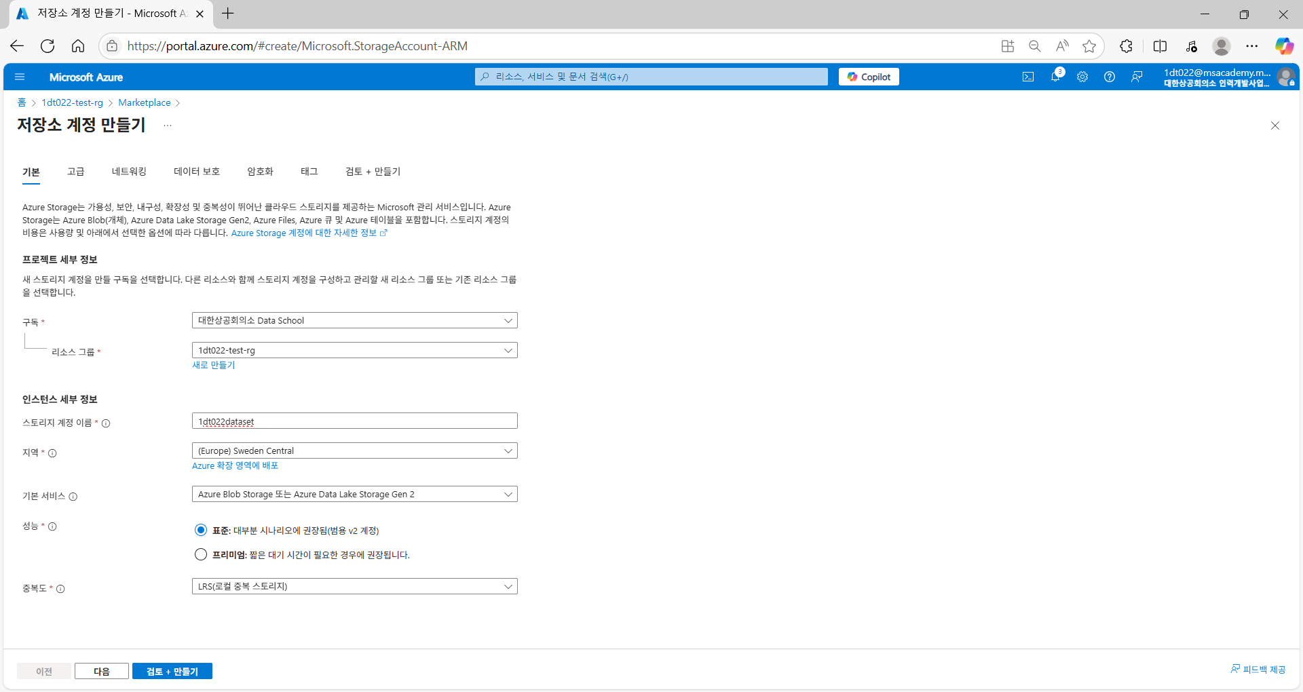The width and height of the screenshot is (1303, 692).
Task: Show info tooltip for 성능
Action: [52, 526]
